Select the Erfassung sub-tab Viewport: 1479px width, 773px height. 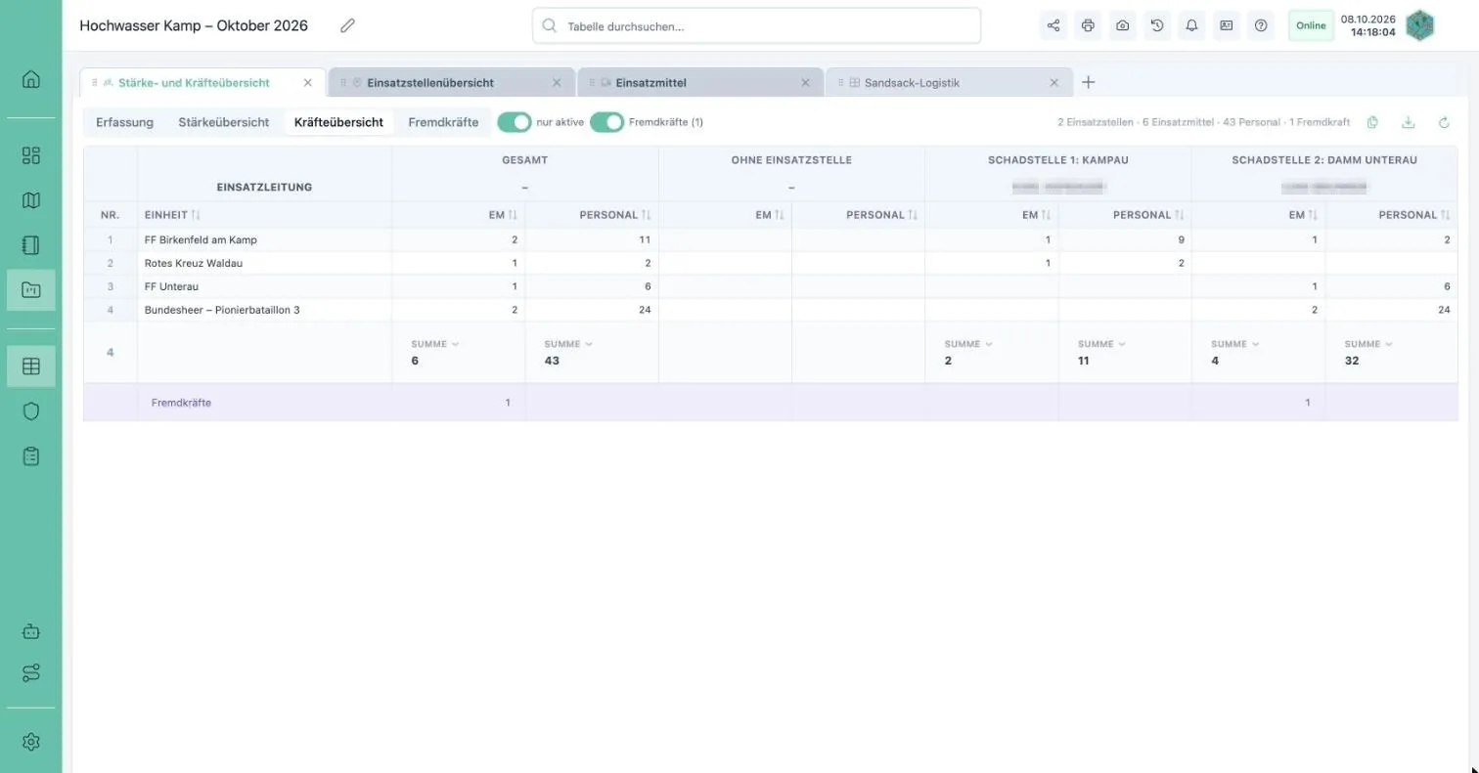pyautogui.click(x=124, y=122)
